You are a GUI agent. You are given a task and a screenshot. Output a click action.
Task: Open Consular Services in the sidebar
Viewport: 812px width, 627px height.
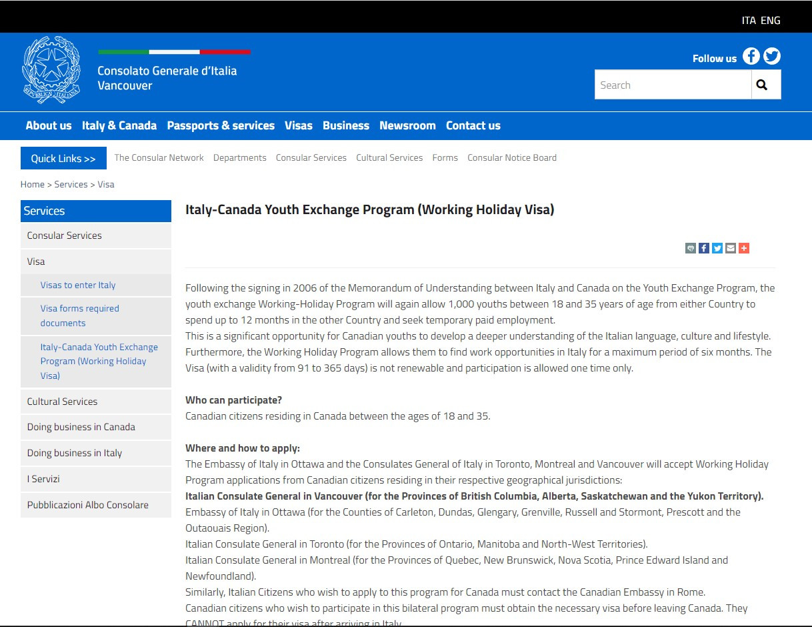[x=96, y=235]
